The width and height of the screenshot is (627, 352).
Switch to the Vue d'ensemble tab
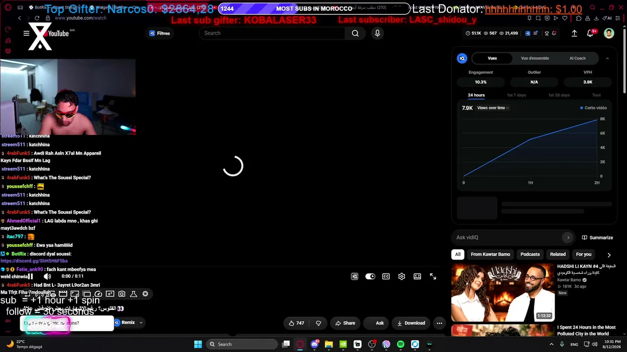pyautogui.click(x=535, y=58)
